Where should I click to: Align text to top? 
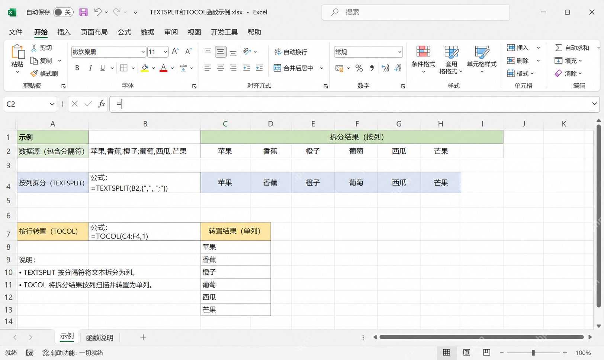pos(208,51)
